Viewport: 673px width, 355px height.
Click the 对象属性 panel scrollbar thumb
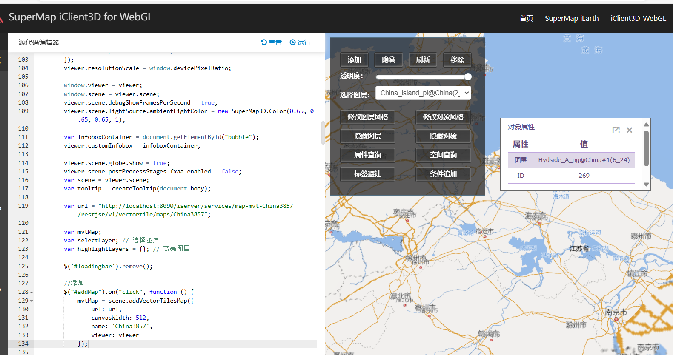pos(646,148)
